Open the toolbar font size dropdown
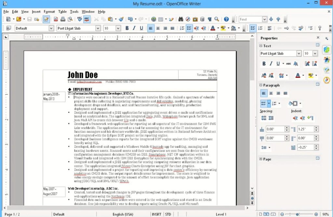Viewport: 333px width, 217px height. [118, 28]
